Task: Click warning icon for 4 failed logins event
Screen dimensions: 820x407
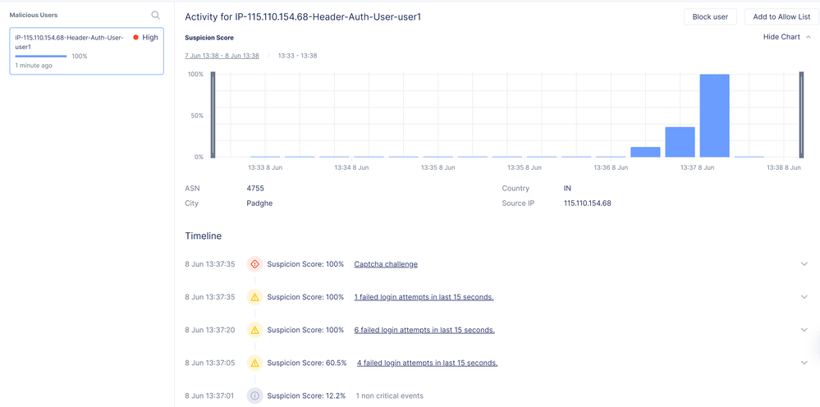Action: tap(254, 363)
